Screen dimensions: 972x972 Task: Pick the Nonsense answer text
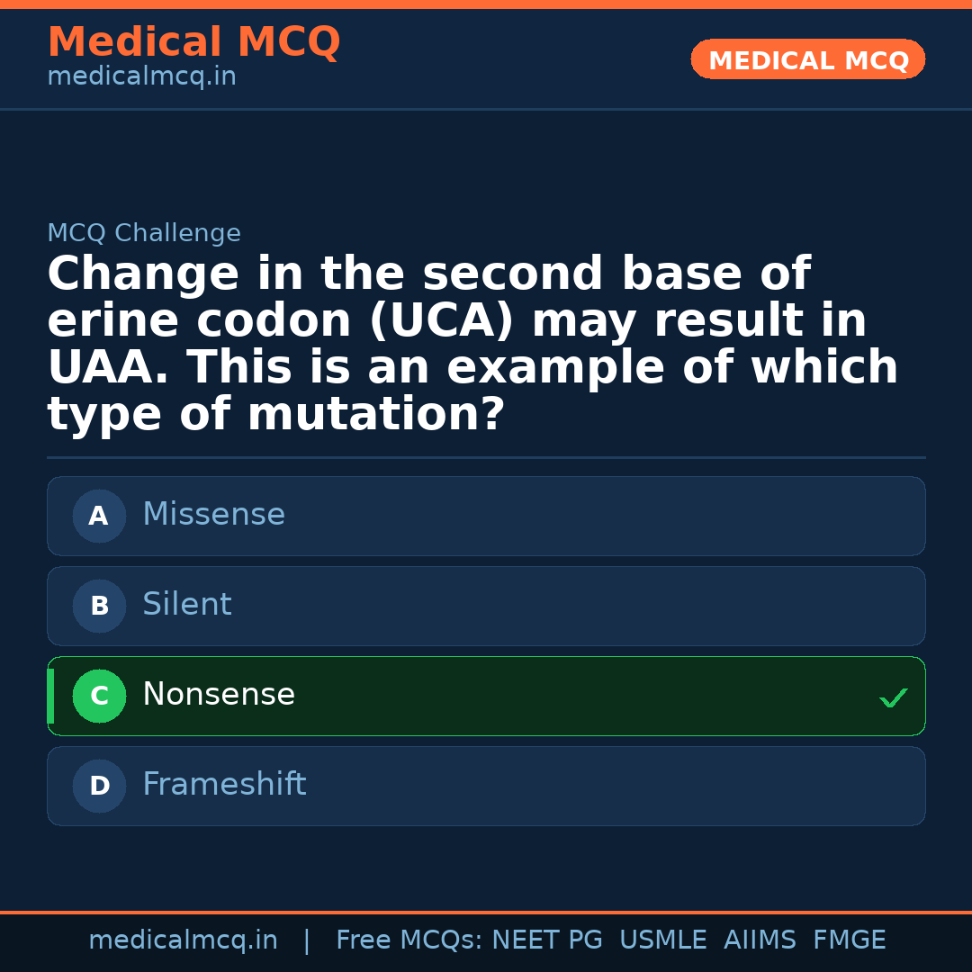(x=218, y=695)
